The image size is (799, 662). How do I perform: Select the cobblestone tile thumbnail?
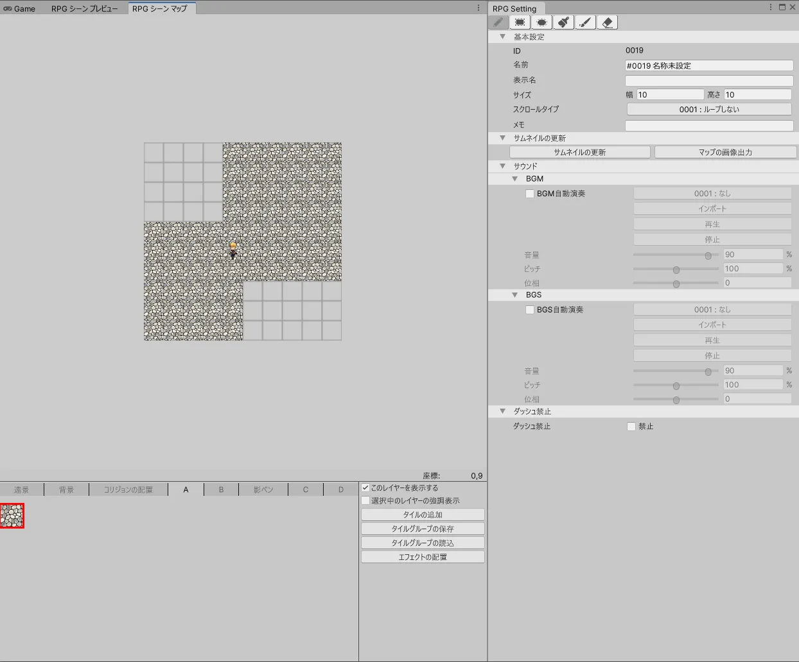coord(12,516)
